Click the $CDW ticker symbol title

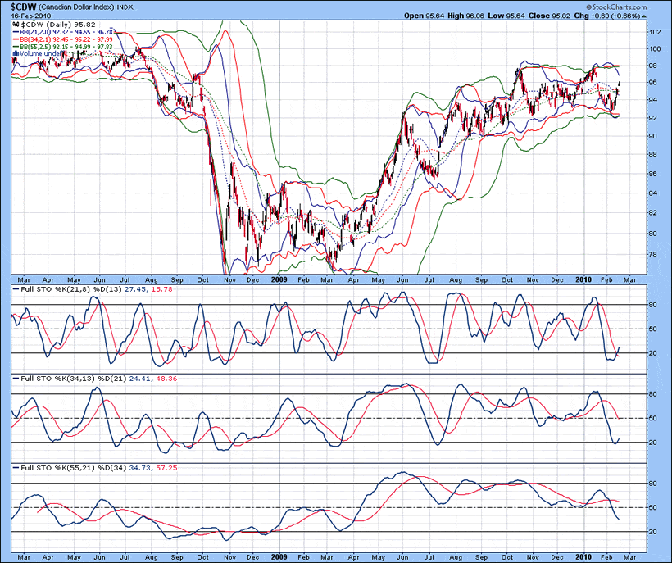22,7
